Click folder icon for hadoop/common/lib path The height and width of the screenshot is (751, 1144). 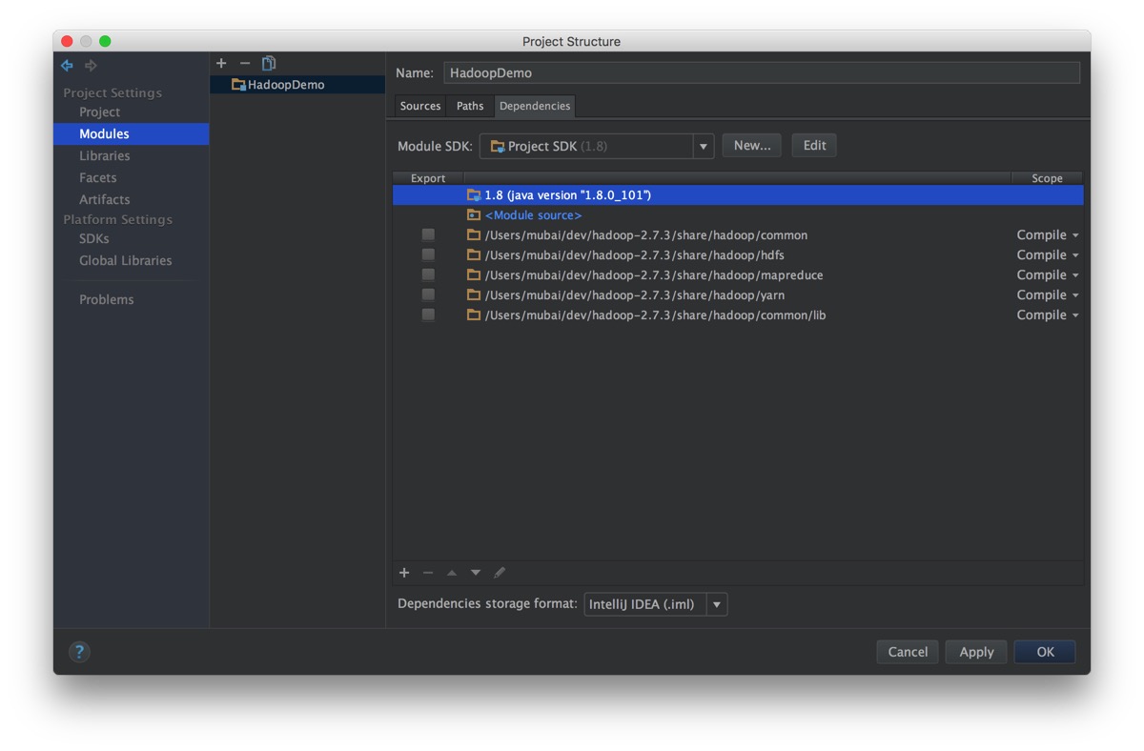click(474, 315)
